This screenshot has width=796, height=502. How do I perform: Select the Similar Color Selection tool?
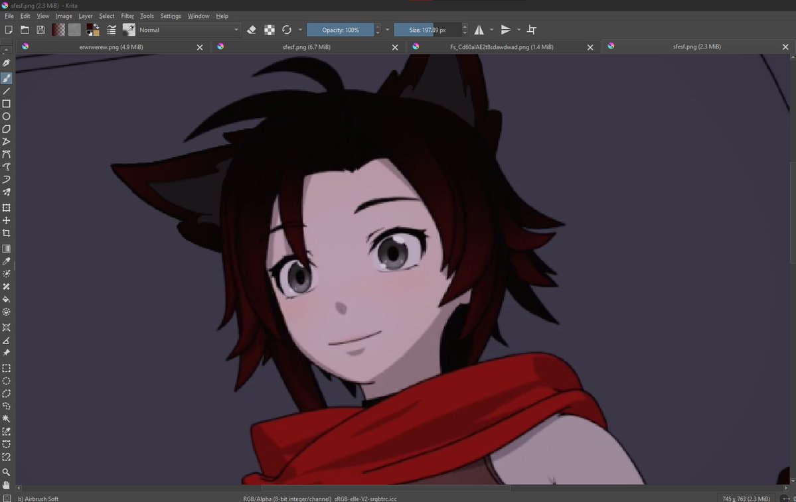(x=6, y=432)
